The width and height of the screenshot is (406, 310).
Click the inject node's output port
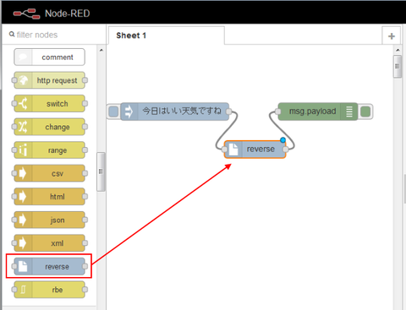tap(229, 111)
